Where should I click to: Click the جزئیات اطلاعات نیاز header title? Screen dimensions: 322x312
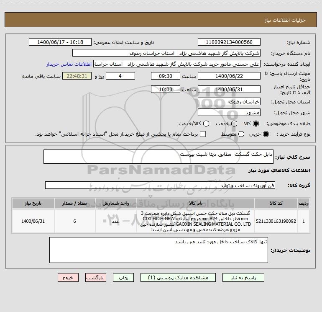(x=285, y=20)
